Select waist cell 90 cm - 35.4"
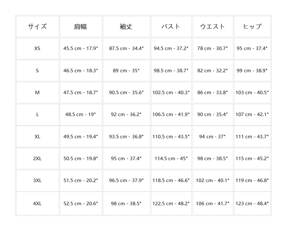 212,114
